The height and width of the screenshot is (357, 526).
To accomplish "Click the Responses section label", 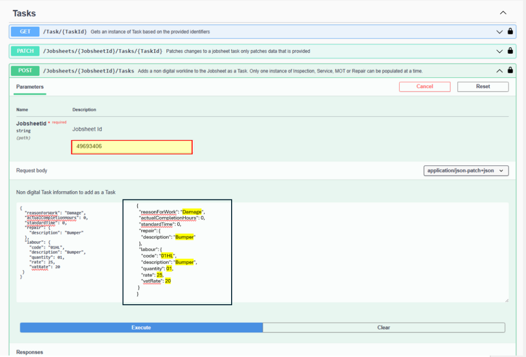I will click(x=28, y=352).
